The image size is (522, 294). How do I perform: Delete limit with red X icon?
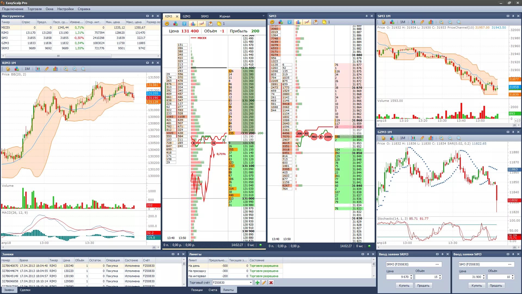(x=271, y=283)
